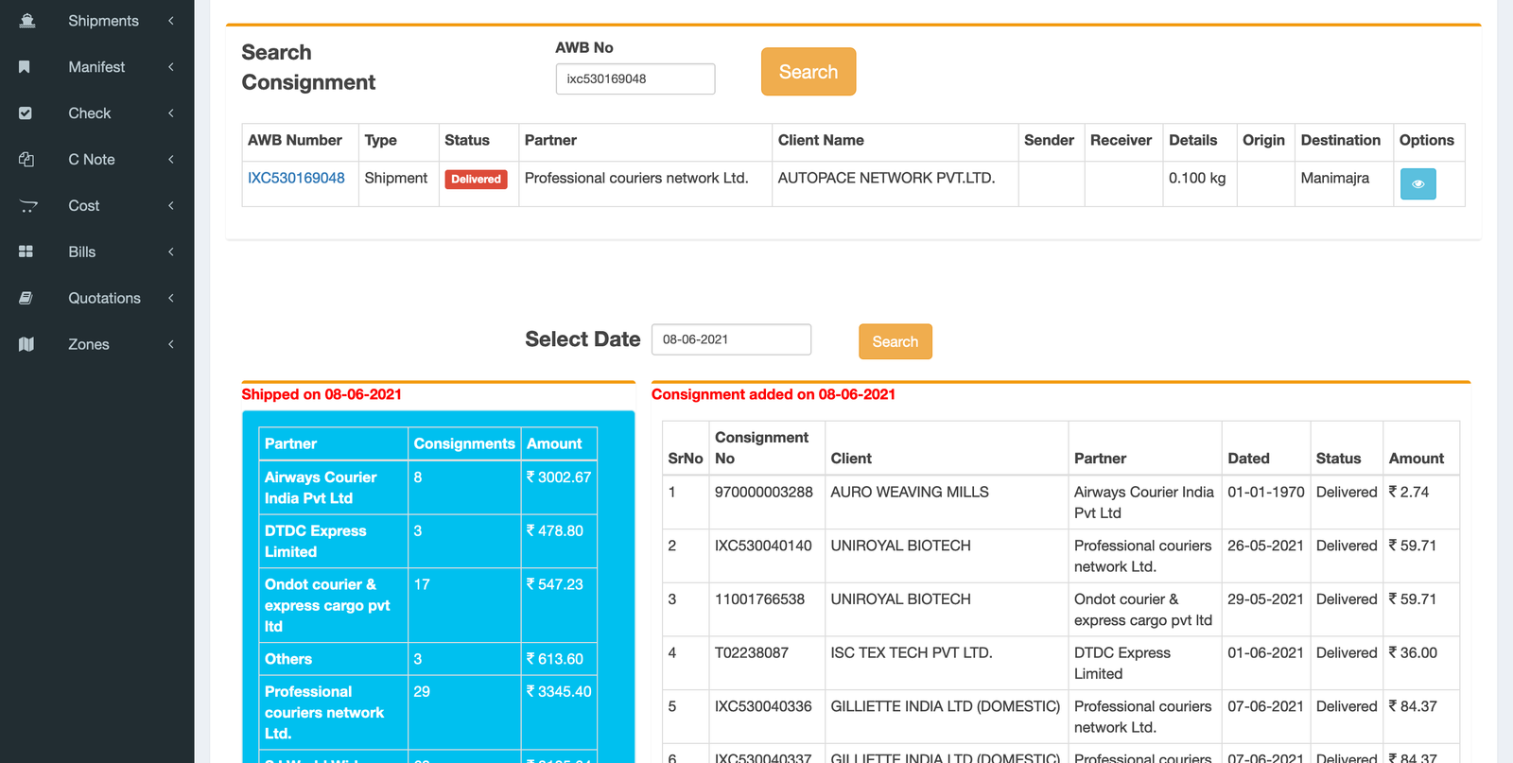Viewport: 1513px width, 763px height.
Task: Click the C Note copy icon
Action: coord(26,160)
